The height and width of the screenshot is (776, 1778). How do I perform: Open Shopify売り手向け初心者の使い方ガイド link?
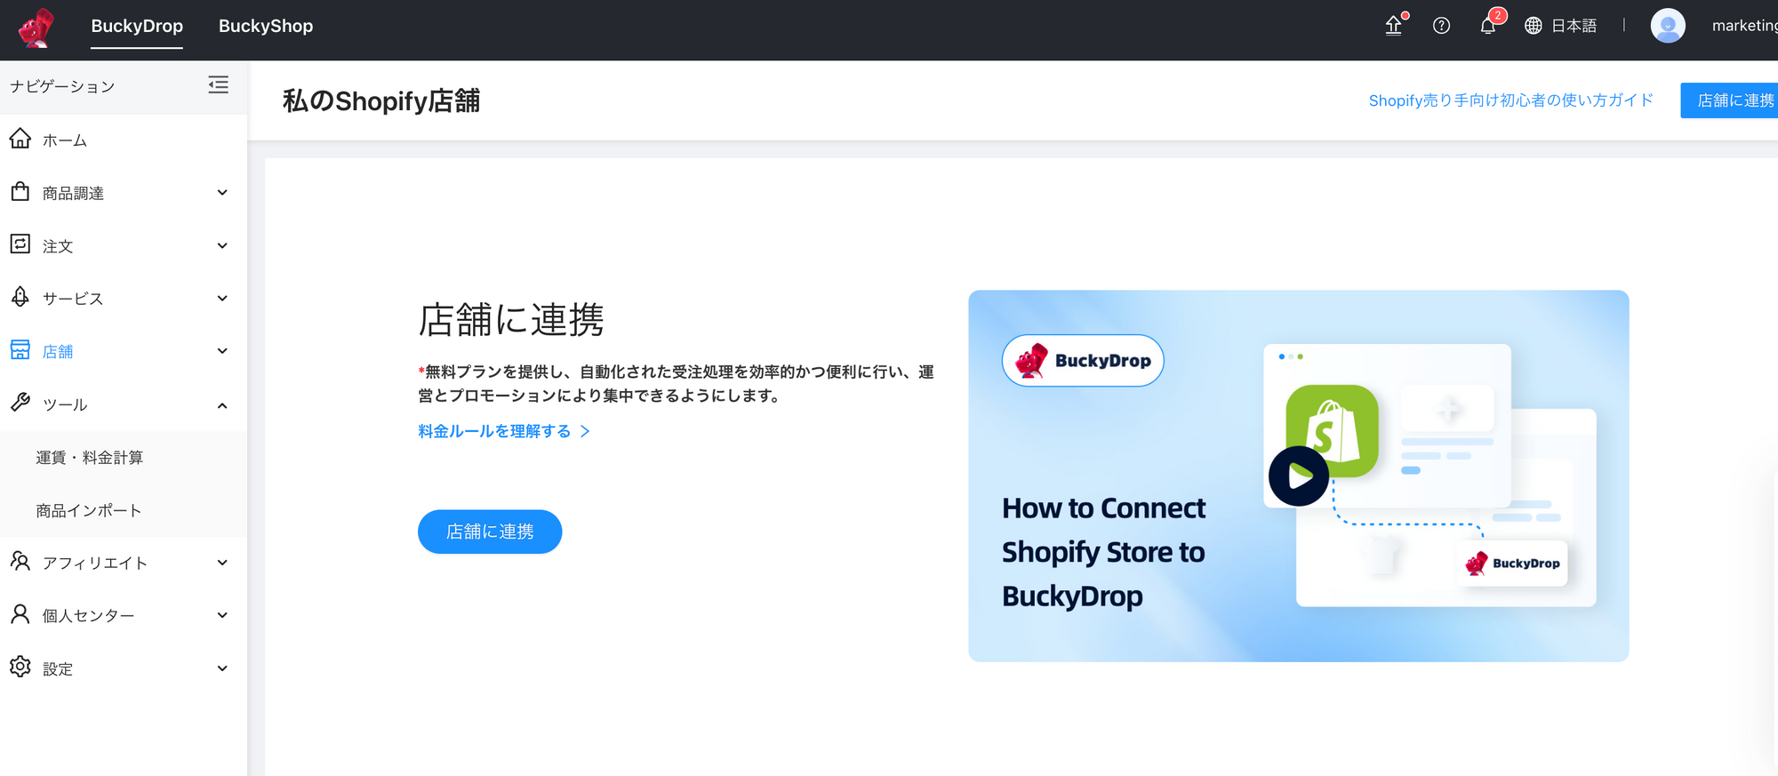pyautogui.click(x=1511, y=100)
